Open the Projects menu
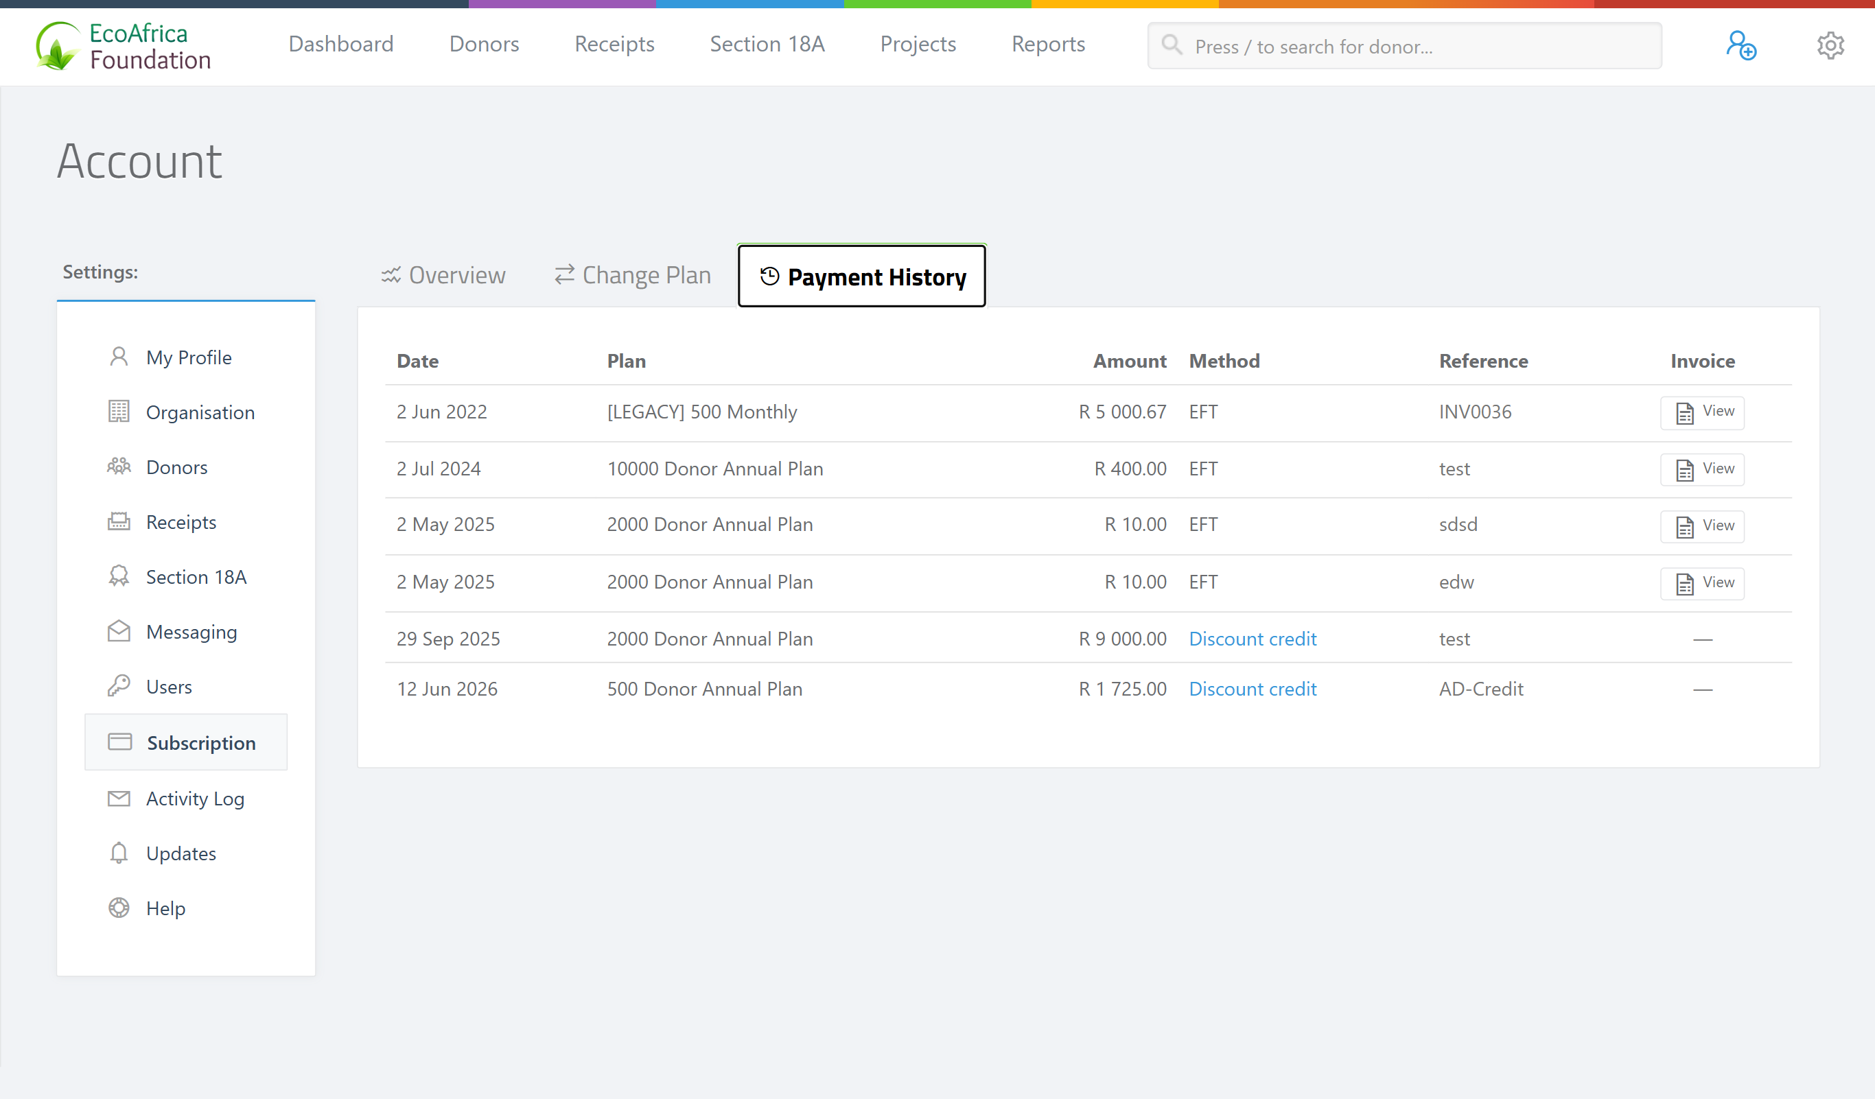The width and height of the screenshot is (1875, 1099). click(918, 45)
